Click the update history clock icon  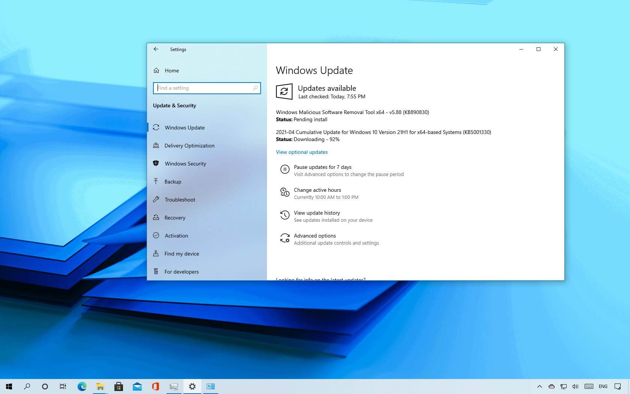click(x=285, y=215)
